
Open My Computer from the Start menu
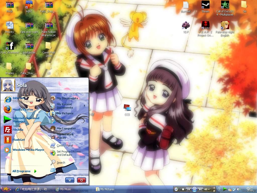click(x=63, y=128)
